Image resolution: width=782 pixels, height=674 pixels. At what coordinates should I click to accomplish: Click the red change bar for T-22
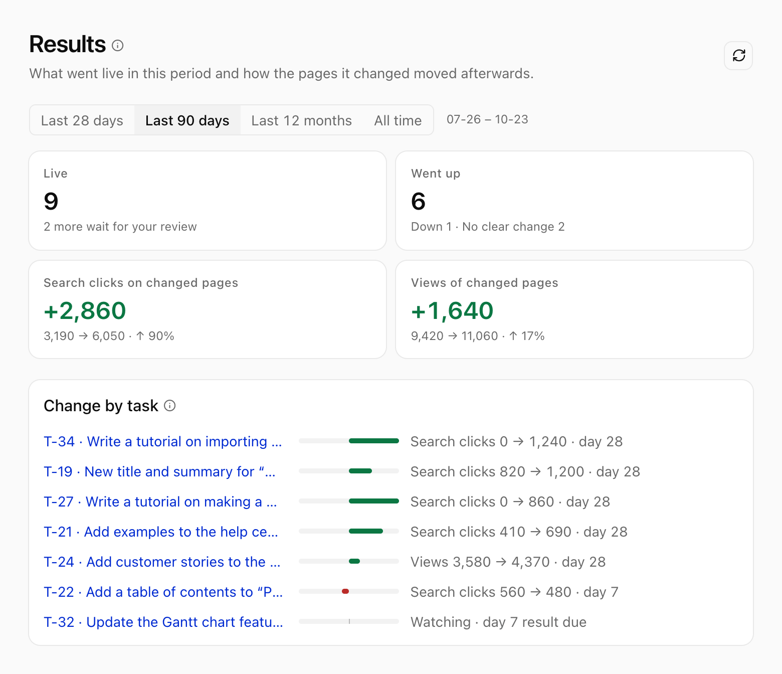click(345, 591)
